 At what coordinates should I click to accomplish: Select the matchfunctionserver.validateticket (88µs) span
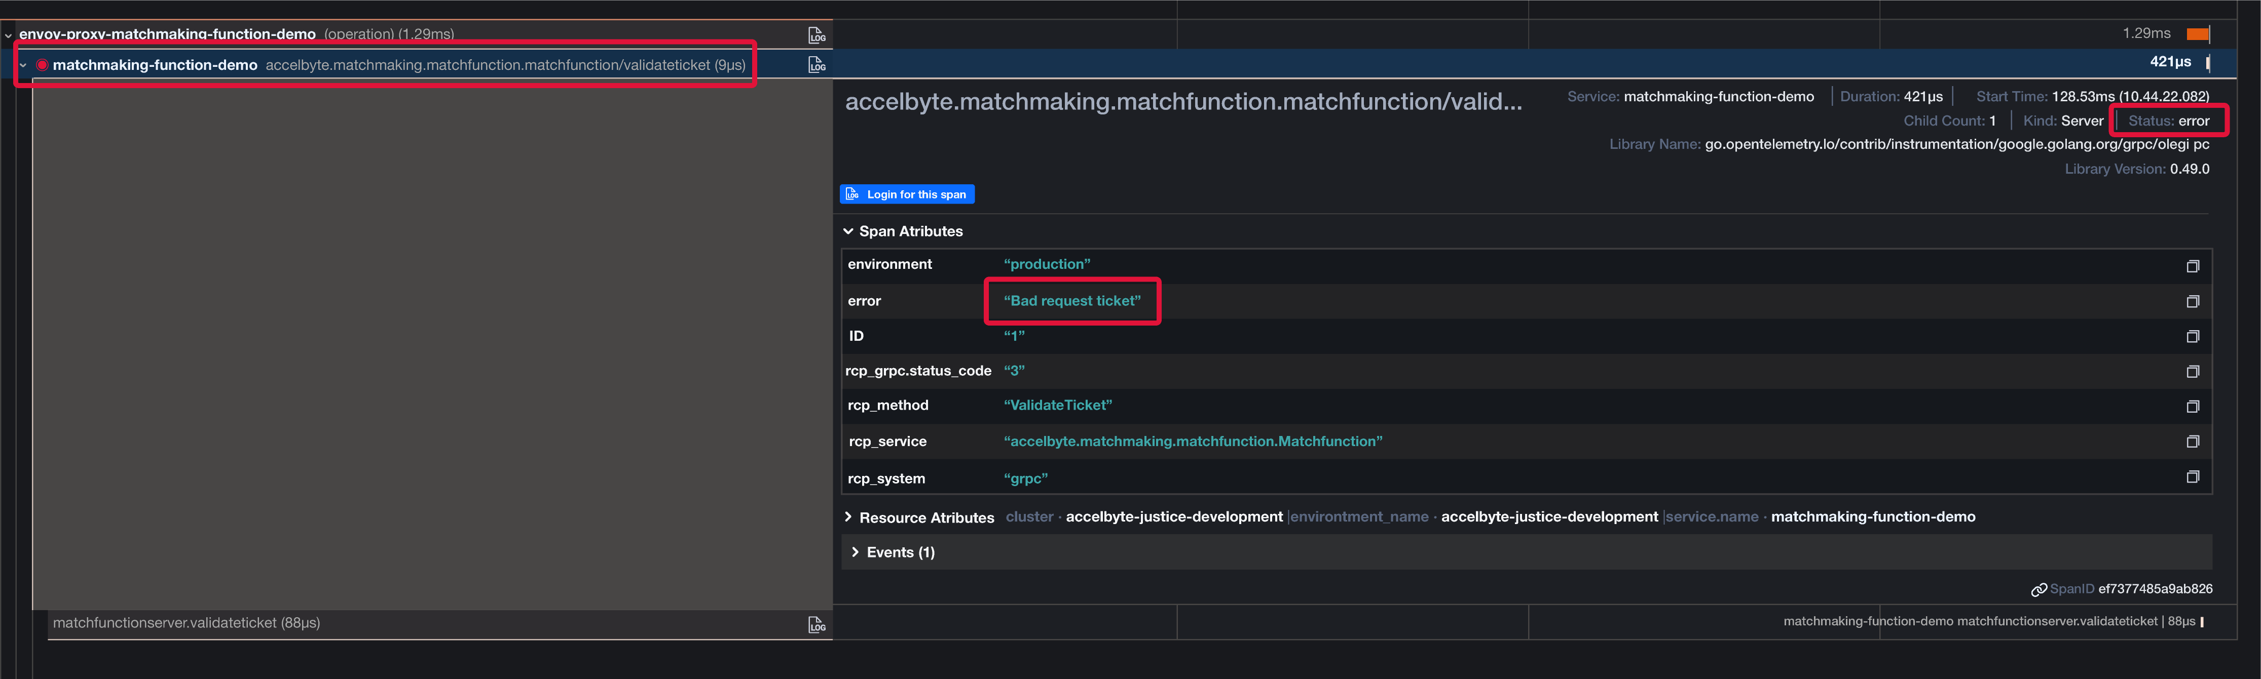[186, 623]
